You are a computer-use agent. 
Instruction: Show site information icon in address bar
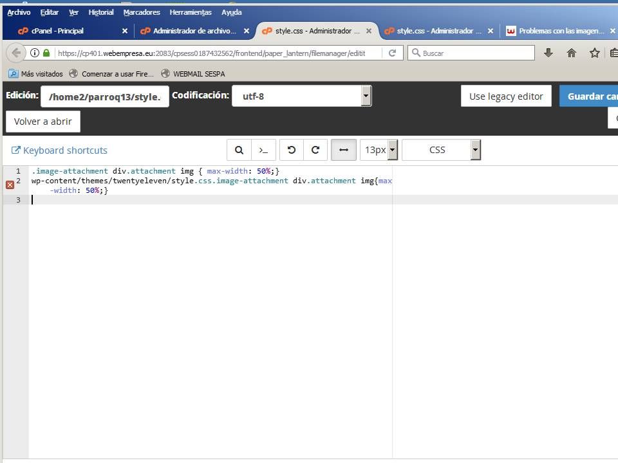pos(35,53)
